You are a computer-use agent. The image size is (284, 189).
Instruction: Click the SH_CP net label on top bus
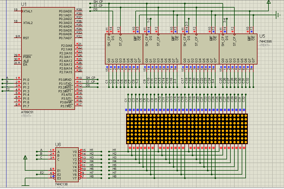pos(98,2)
